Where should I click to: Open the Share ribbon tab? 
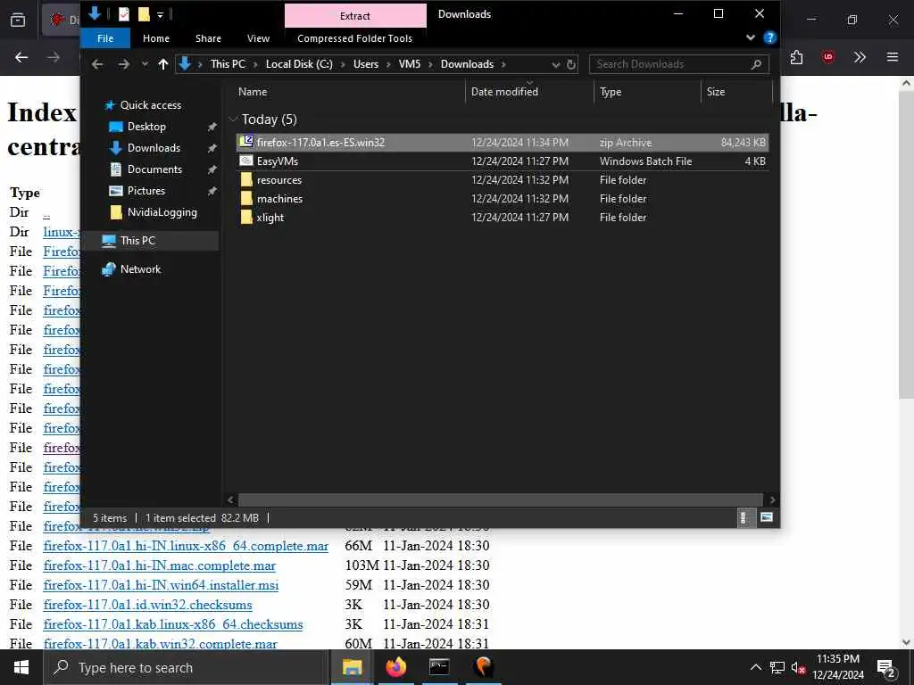point(208,38)
